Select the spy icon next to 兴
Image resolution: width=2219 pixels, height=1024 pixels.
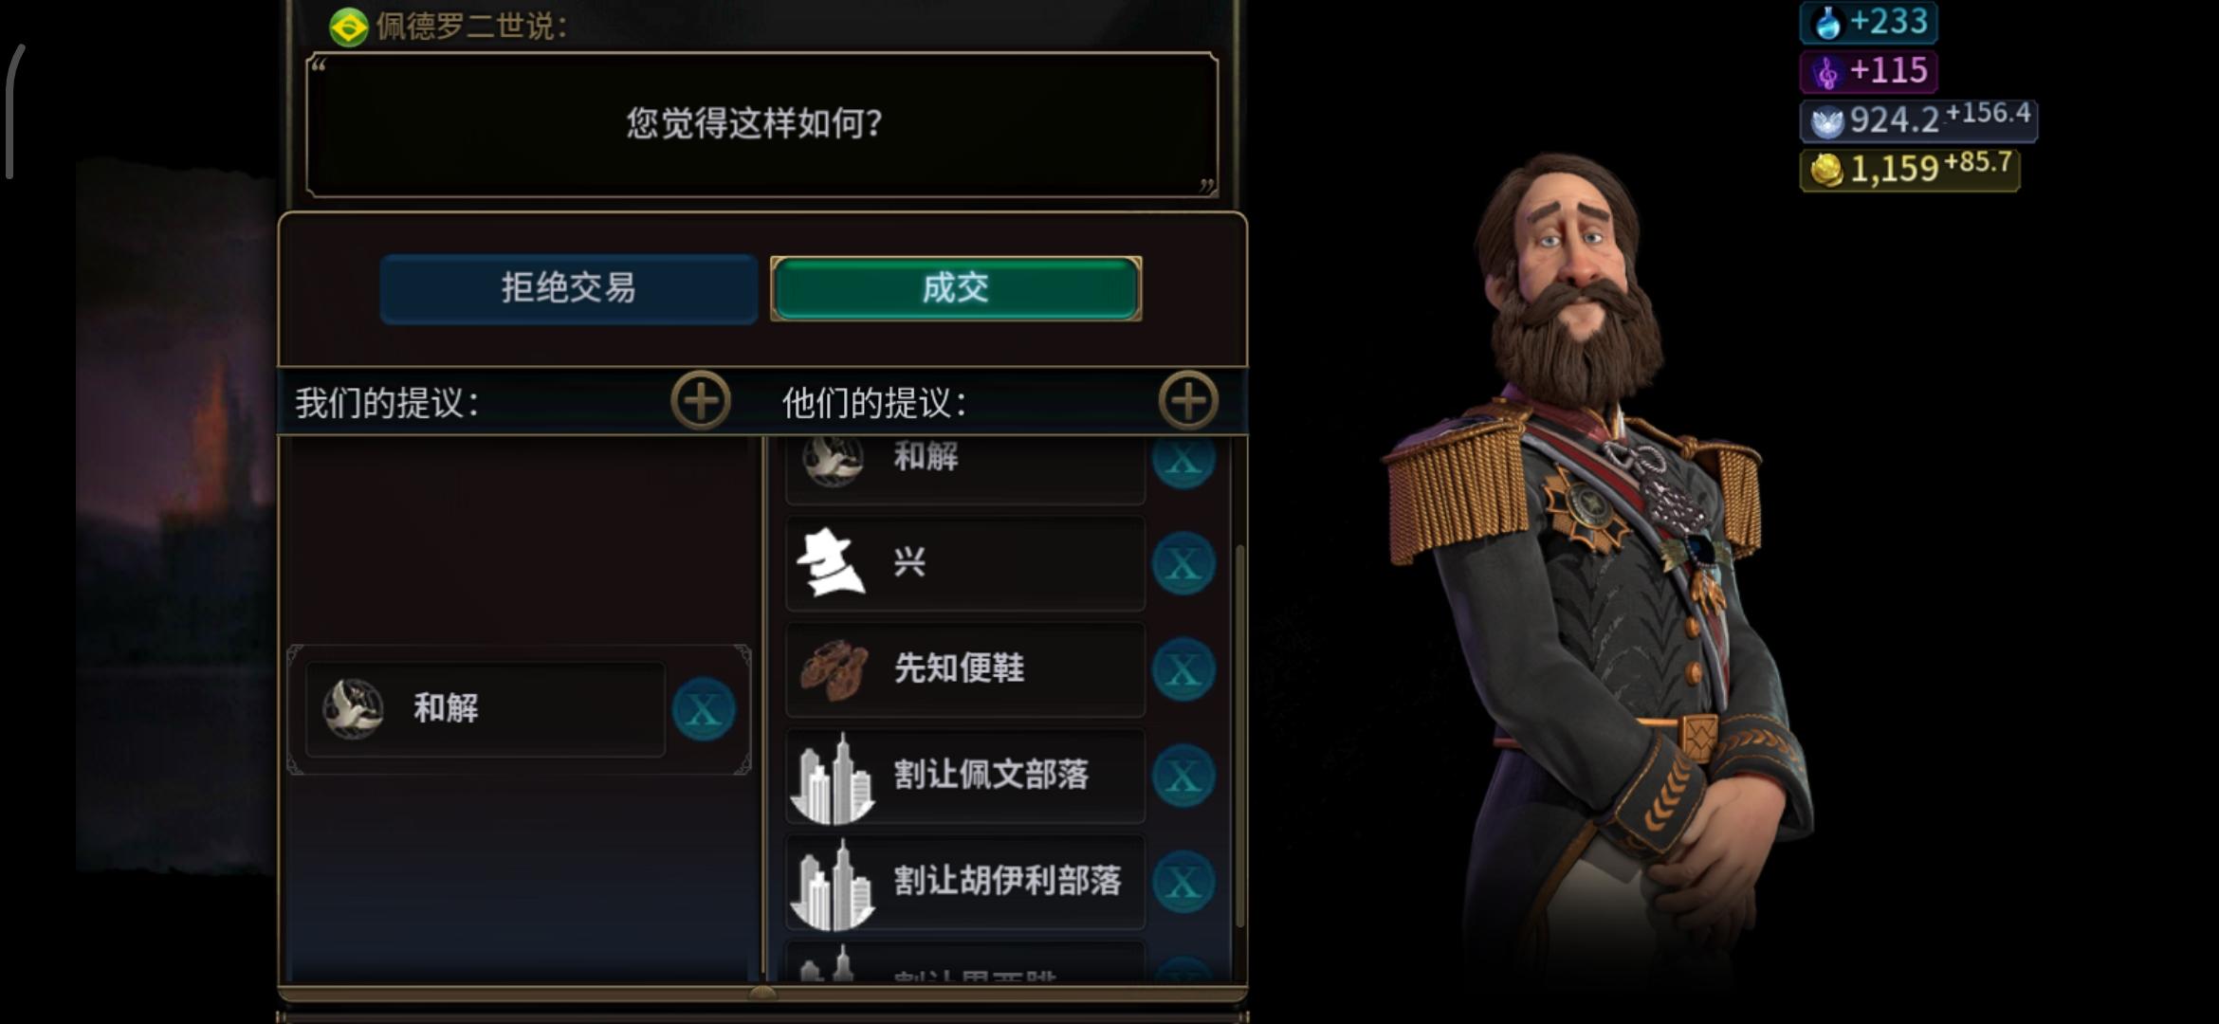click(x=831, y=563)
